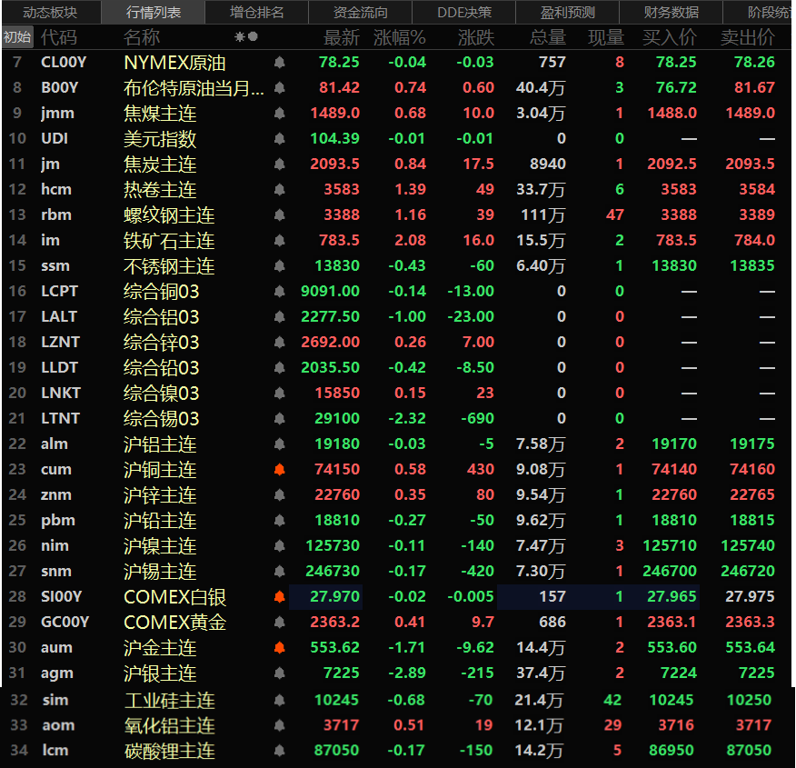Toggle the alert bell for 沪金主连
This screenshot has width=796, height=768.
280,648
